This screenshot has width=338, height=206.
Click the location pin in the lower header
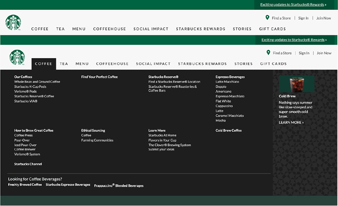click(268, 53)
